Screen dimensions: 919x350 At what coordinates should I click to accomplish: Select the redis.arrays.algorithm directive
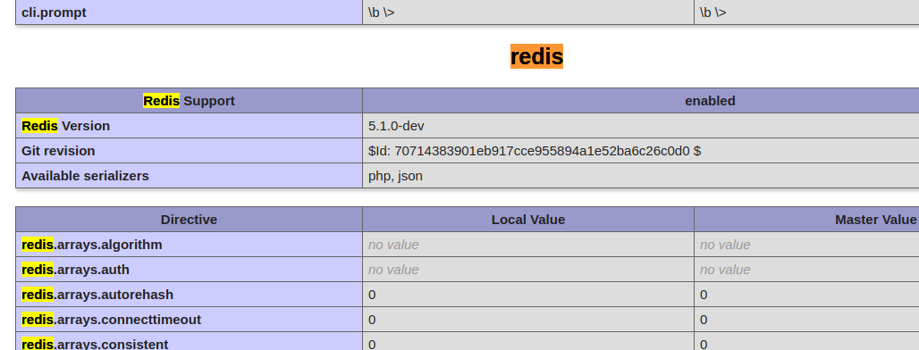click(x=190, y=245)
